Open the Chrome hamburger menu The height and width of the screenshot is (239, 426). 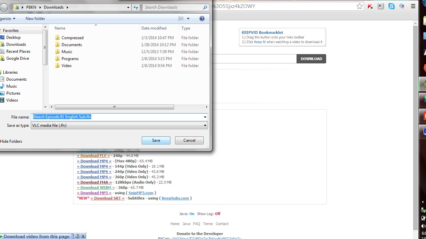[x=413, y=6]
